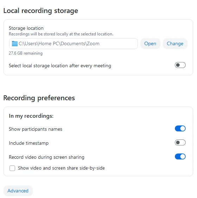Click the storage path field C:\Users\Home PC\Documents\Zoom
The image size is (197, 198).
(x=74, y=44)
